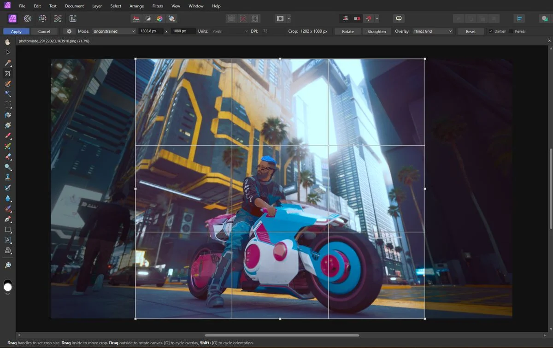Enable the Reveal checkbox
Viewport: 553px width, 348px height.
pos(511,31)
